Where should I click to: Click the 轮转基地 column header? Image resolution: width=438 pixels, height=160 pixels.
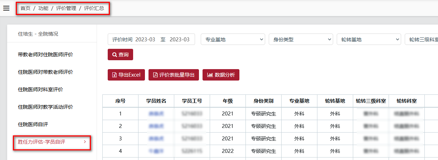pyautogui.click(x=335, y=101)
